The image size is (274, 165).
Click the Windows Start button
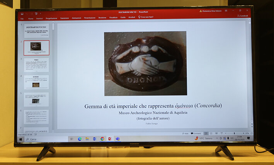click(20, 139)
